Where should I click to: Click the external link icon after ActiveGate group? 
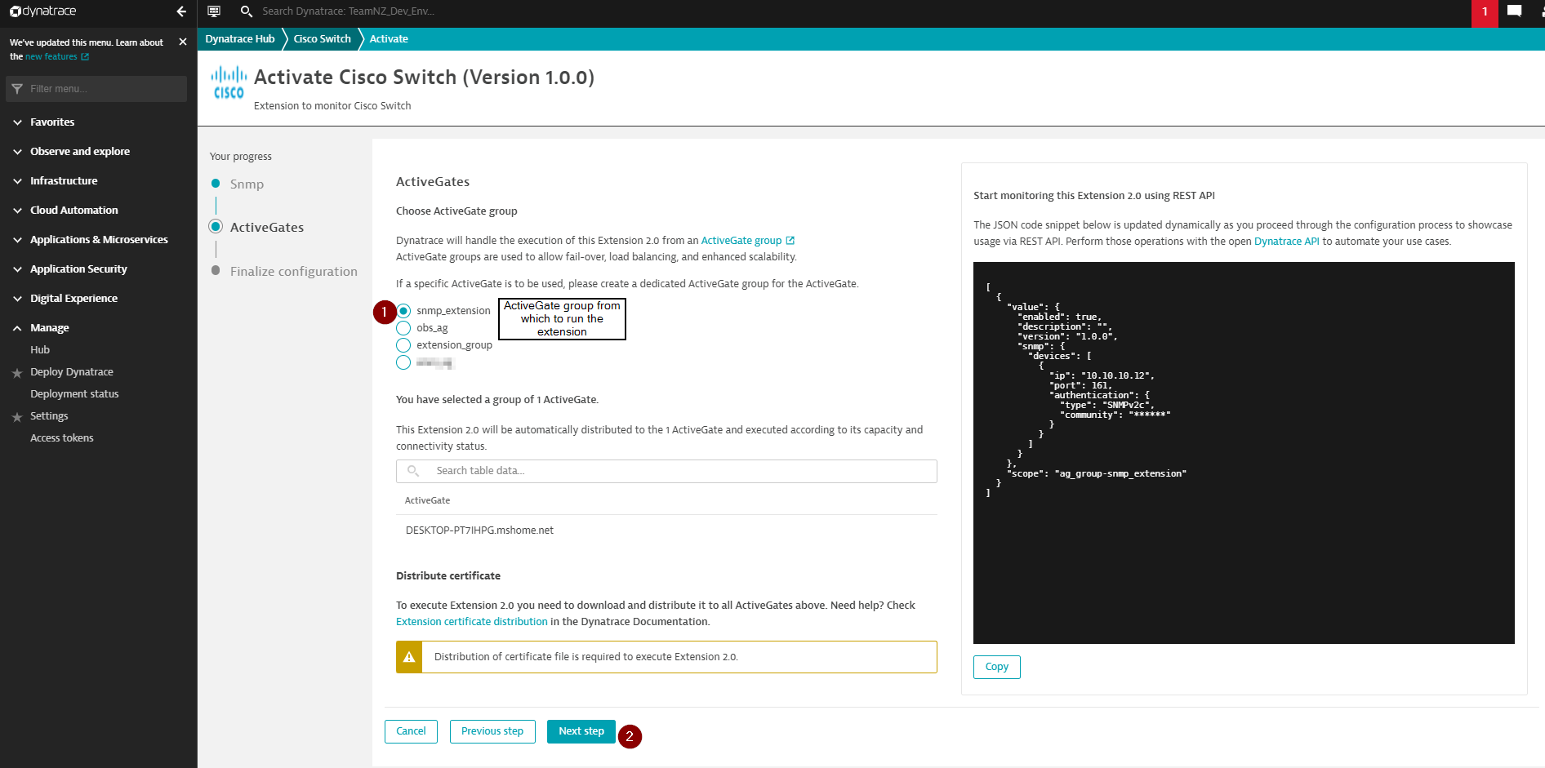tap(790, 241)
